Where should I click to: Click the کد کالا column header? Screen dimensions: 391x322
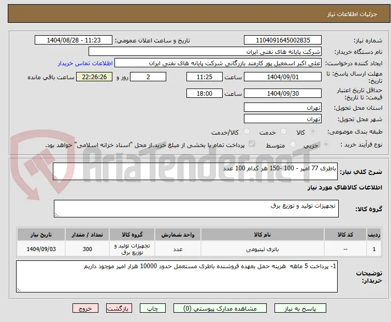pos(345,235)
